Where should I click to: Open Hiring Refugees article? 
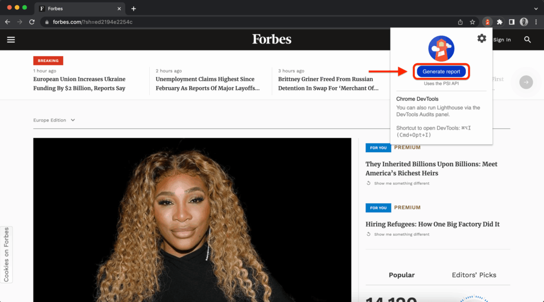pyautogui.click(x=432, y=224)
